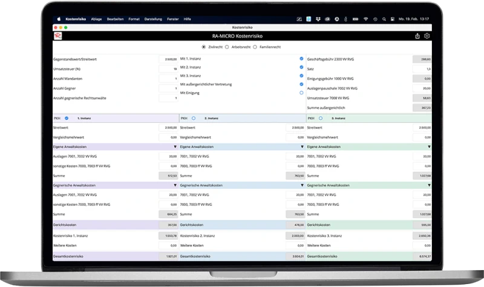Select Zivilrecht radio button
The image size is (484, 287).
tap(204, 47)
